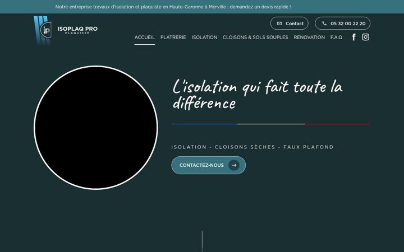
Task: Call 05 32 00 22 20 button
Action: 343,24
